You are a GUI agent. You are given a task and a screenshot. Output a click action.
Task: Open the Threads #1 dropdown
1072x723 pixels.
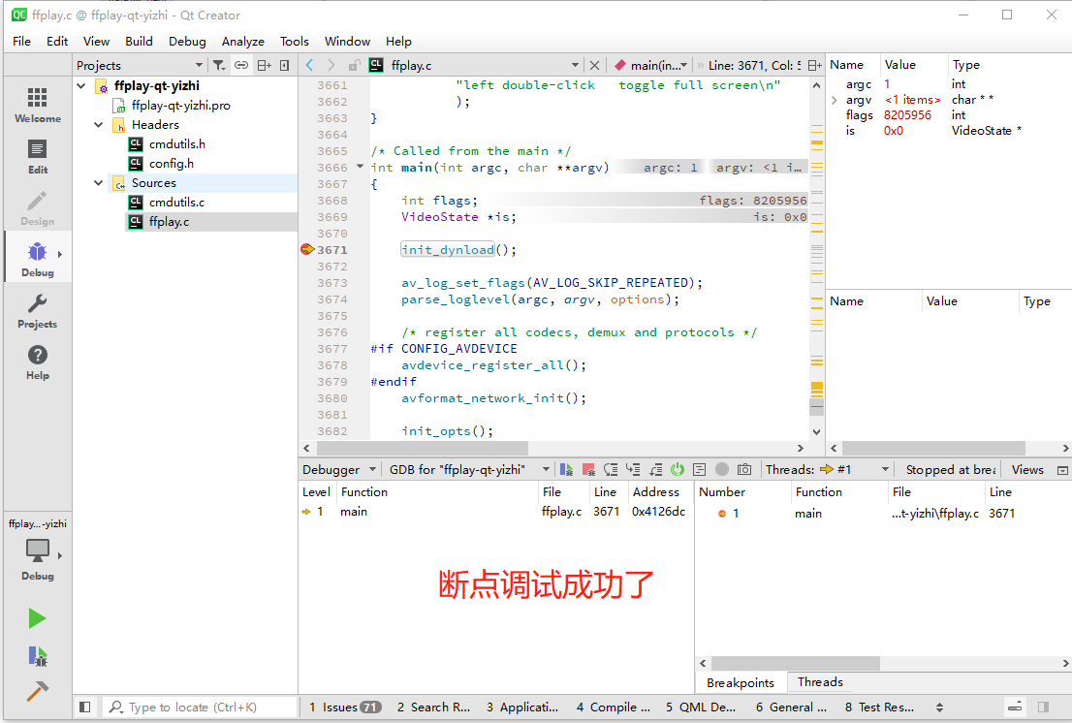(856, 469)
